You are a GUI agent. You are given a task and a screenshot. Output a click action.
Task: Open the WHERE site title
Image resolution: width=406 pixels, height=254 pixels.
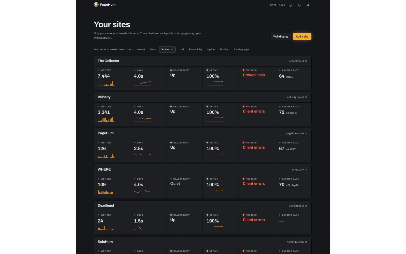click(x=104, y=169)
